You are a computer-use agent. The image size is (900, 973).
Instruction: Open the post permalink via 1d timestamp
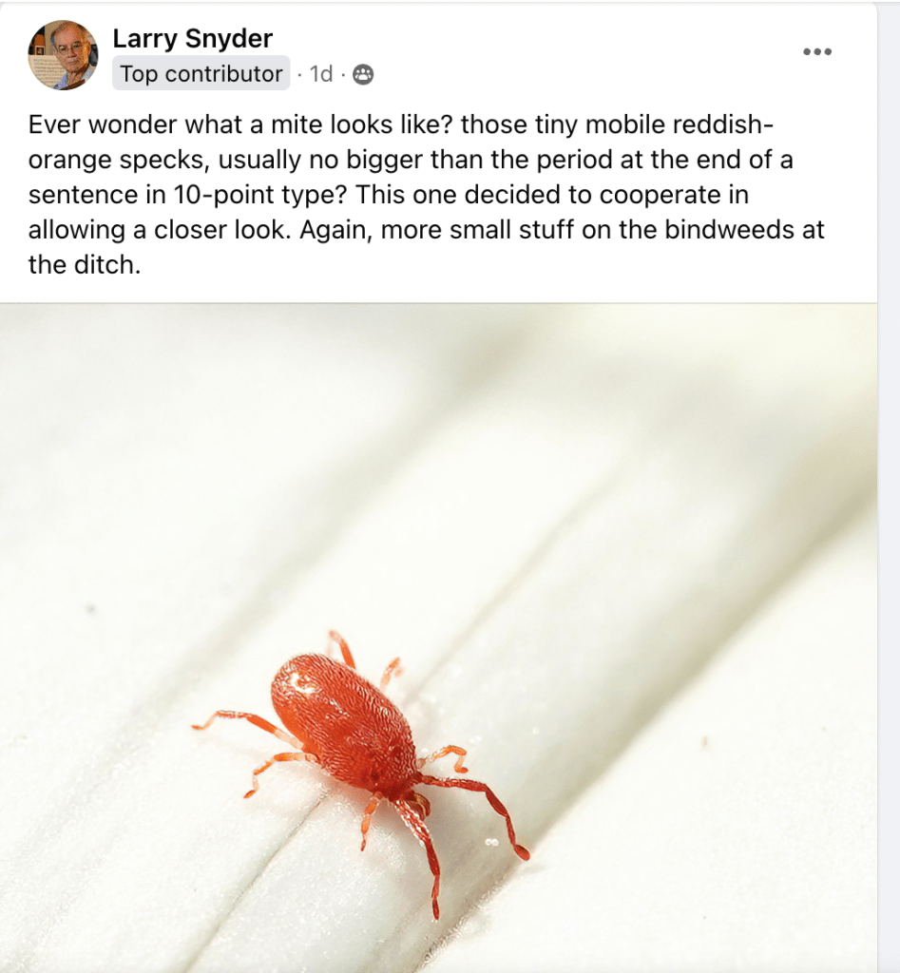point(321,74)
